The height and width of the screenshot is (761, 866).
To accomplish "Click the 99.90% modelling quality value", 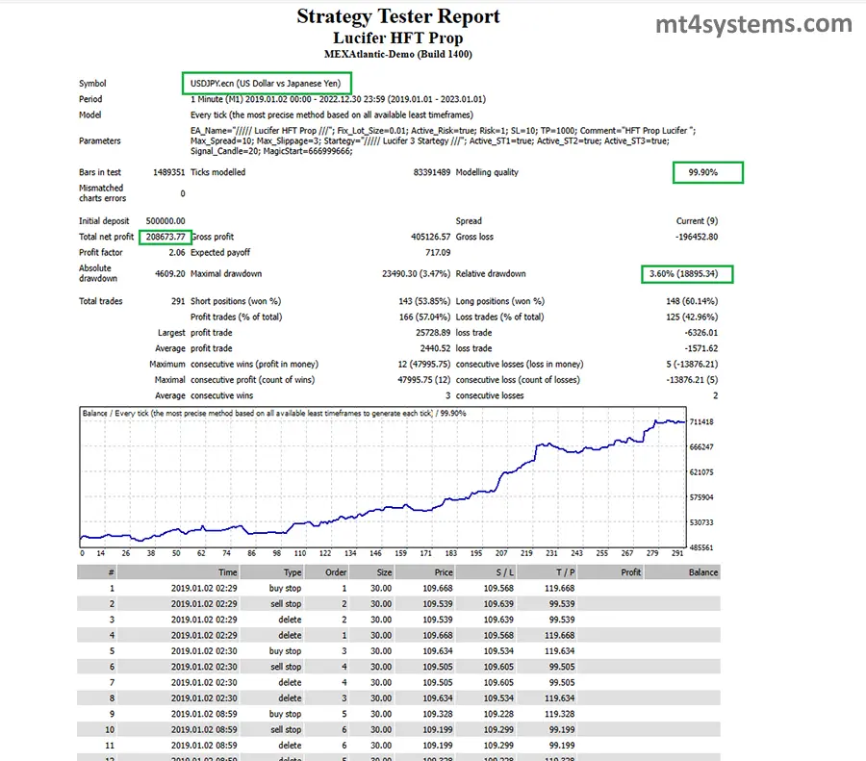I will point(708,173).
